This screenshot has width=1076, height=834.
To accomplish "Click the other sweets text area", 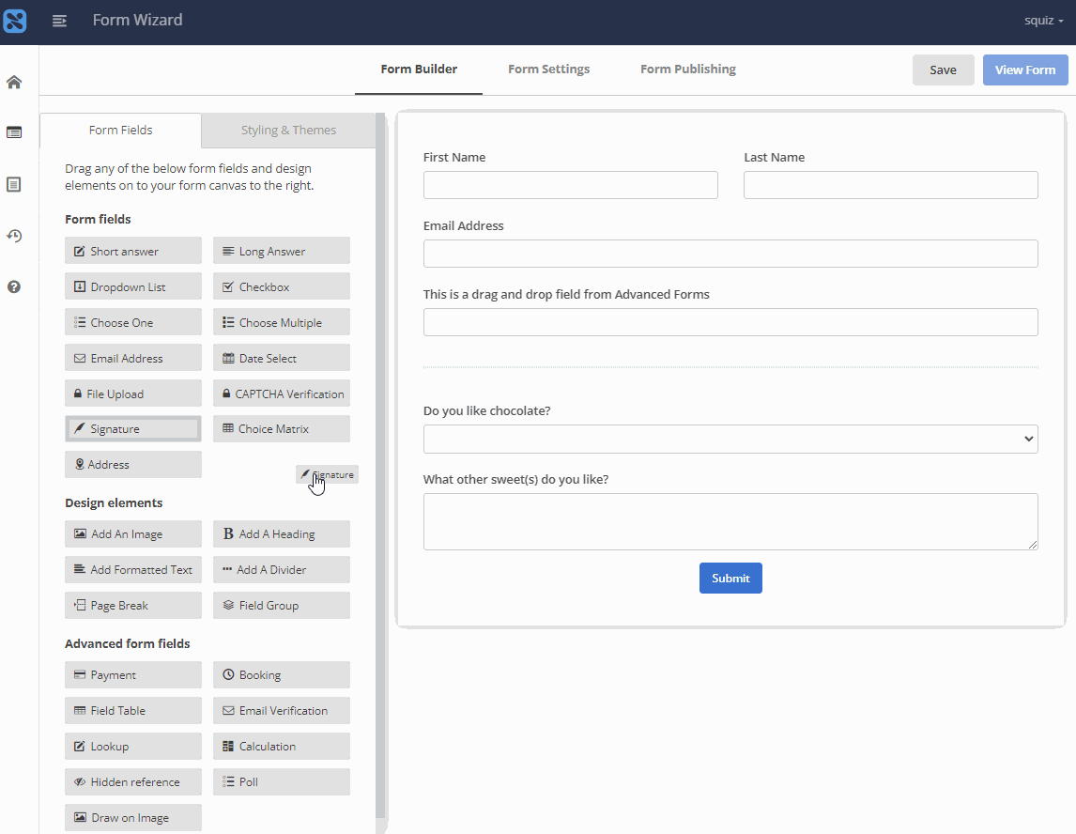I will 730,521.
